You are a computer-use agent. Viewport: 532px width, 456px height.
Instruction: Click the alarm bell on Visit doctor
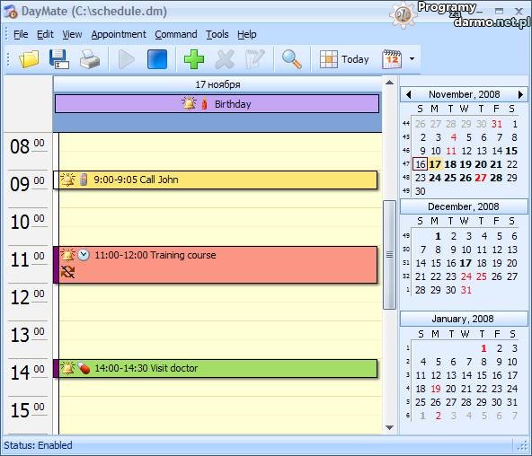(x=67, y=368)
